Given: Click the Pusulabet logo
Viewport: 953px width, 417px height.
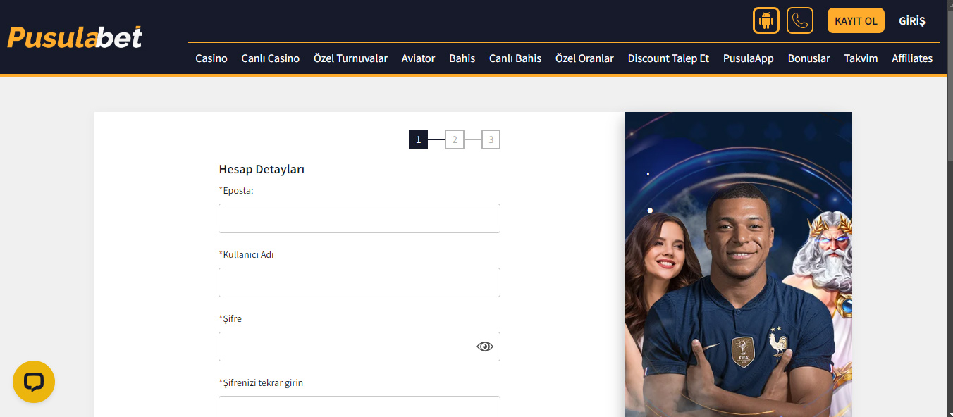Looking at the screenshot, I should 75,37.
